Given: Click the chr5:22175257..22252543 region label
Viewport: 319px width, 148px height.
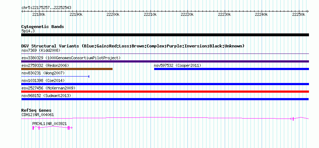Looking at the screenshot, I should coord(46,8).
